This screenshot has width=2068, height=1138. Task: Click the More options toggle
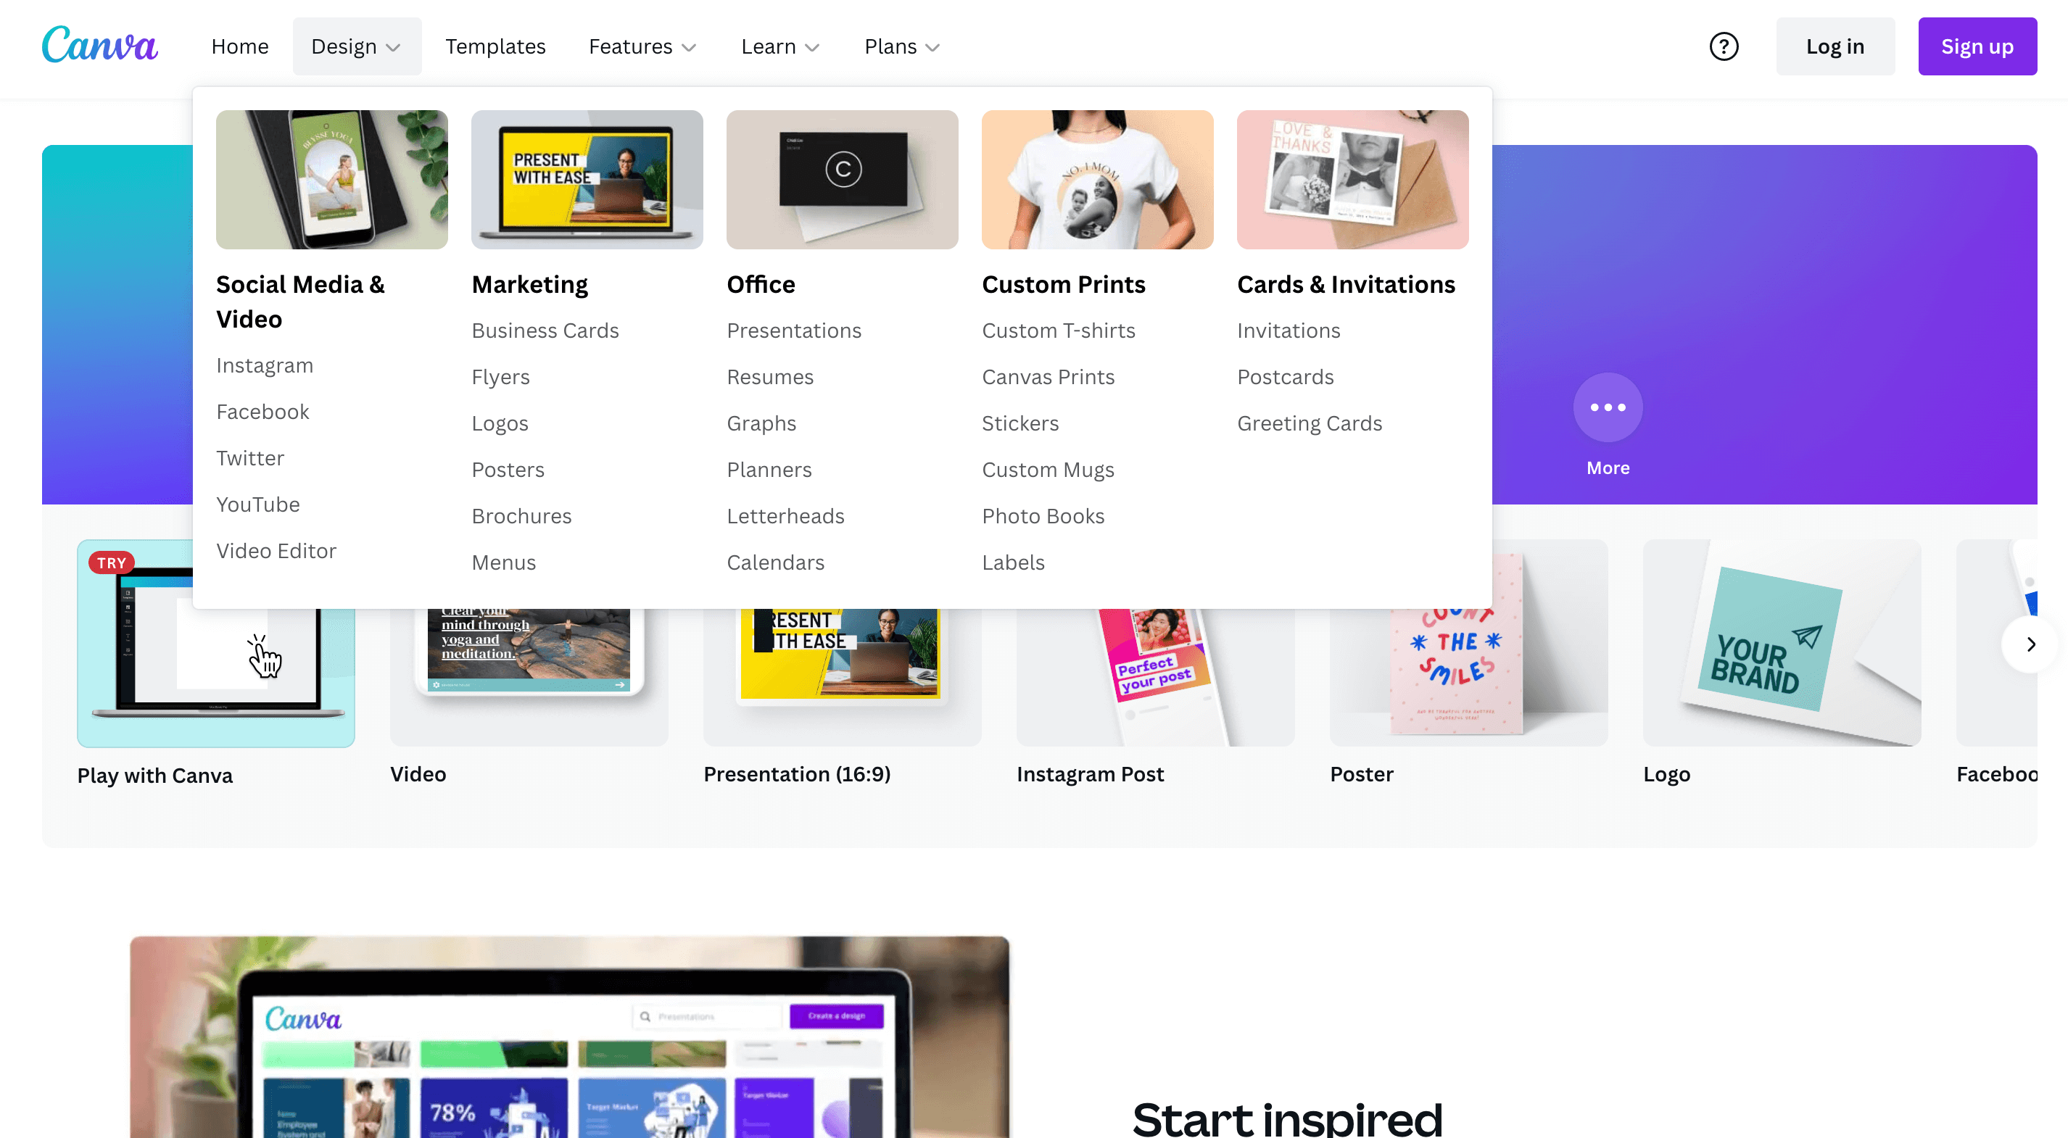[x=1608, y=407]
